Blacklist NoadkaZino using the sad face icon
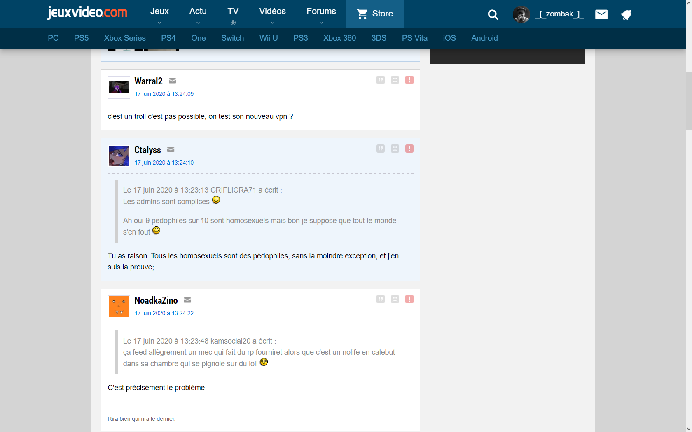This screenshot has height=432, width=692. [395, 299]
